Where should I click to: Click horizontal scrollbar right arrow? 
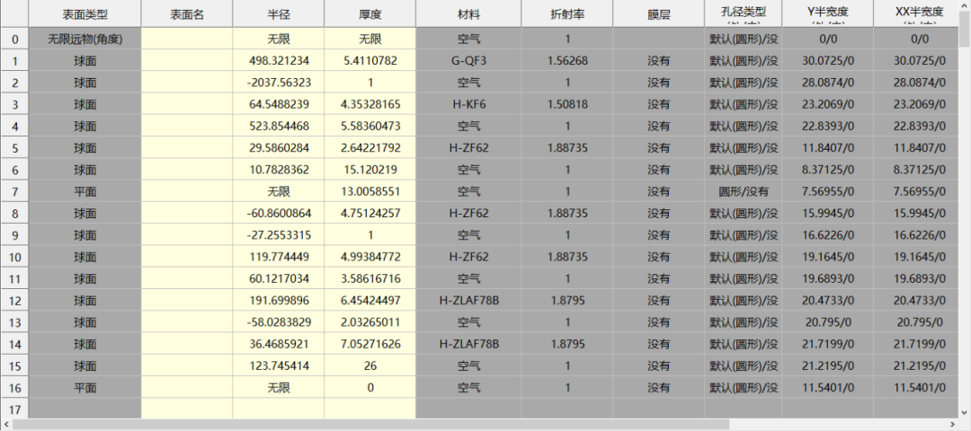pos(954,425)
